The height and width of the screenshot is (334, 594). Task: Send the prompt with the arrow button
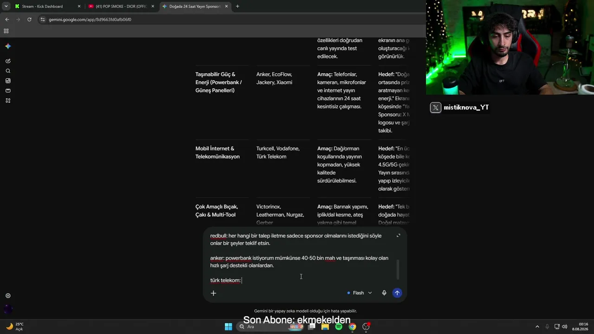coord(397,293)
